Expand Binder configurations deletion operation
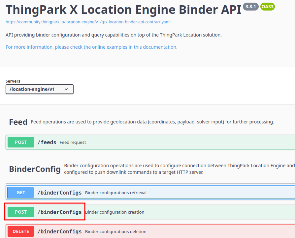The height and width of the screenshot is (238, 295). click(150, 231)
